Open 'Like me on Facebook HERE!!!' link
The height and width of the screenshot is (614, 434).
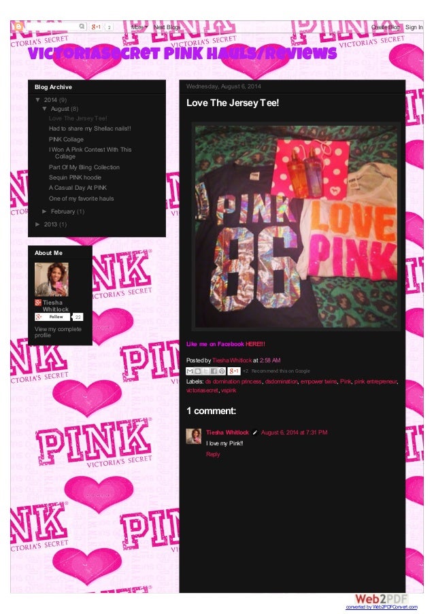[x=226, y=344]
